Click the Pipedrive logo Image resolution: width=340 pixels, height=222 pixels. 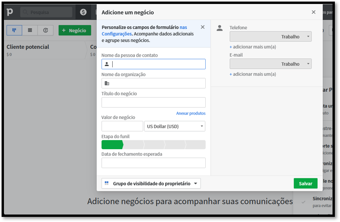pos(9,12)
